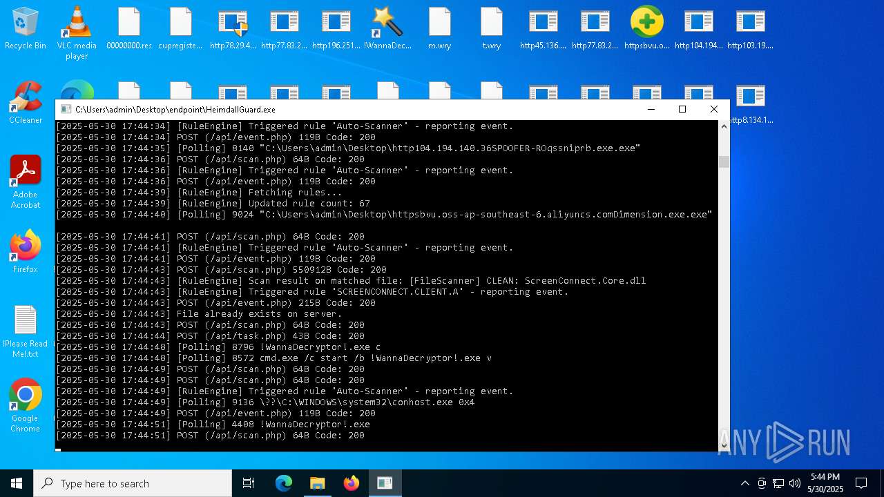Activate the HeimdallGuard console taskbar button
884x497 pixels.
tap(385, 483)
